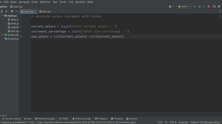Change 4 spaces indent setting
The width and height of the screenshot is (222, 124).
(x=183, y=122)
